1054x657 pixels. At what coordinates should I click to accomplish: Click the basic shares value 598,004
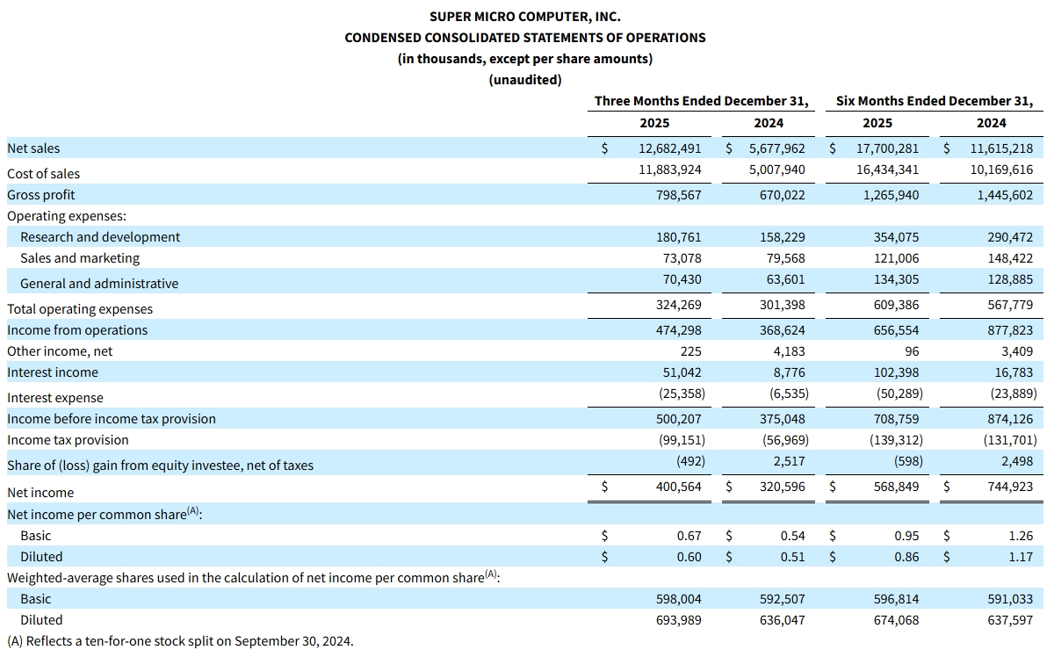pyautogui.click(x=679, y=599)
